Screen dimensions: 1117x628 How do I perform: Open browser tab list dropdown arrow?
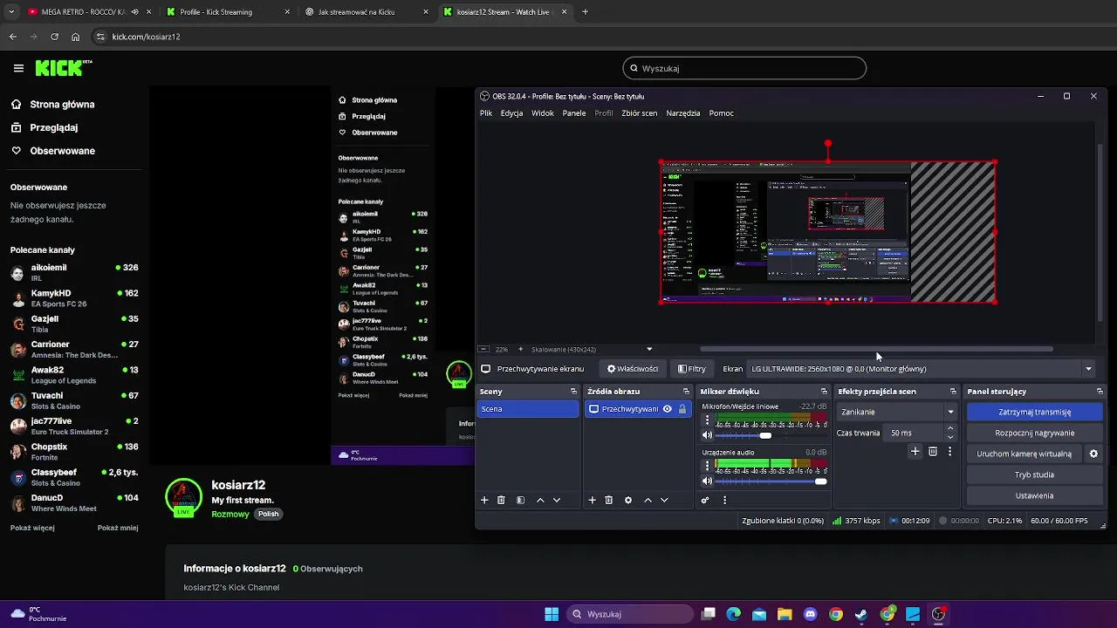pos(11,12)
